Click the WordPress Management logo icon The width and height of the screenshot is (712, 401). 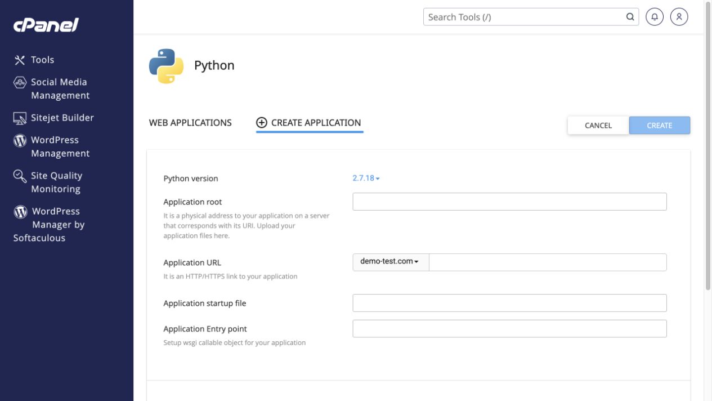pyautogui.click(x=20, y=140)
